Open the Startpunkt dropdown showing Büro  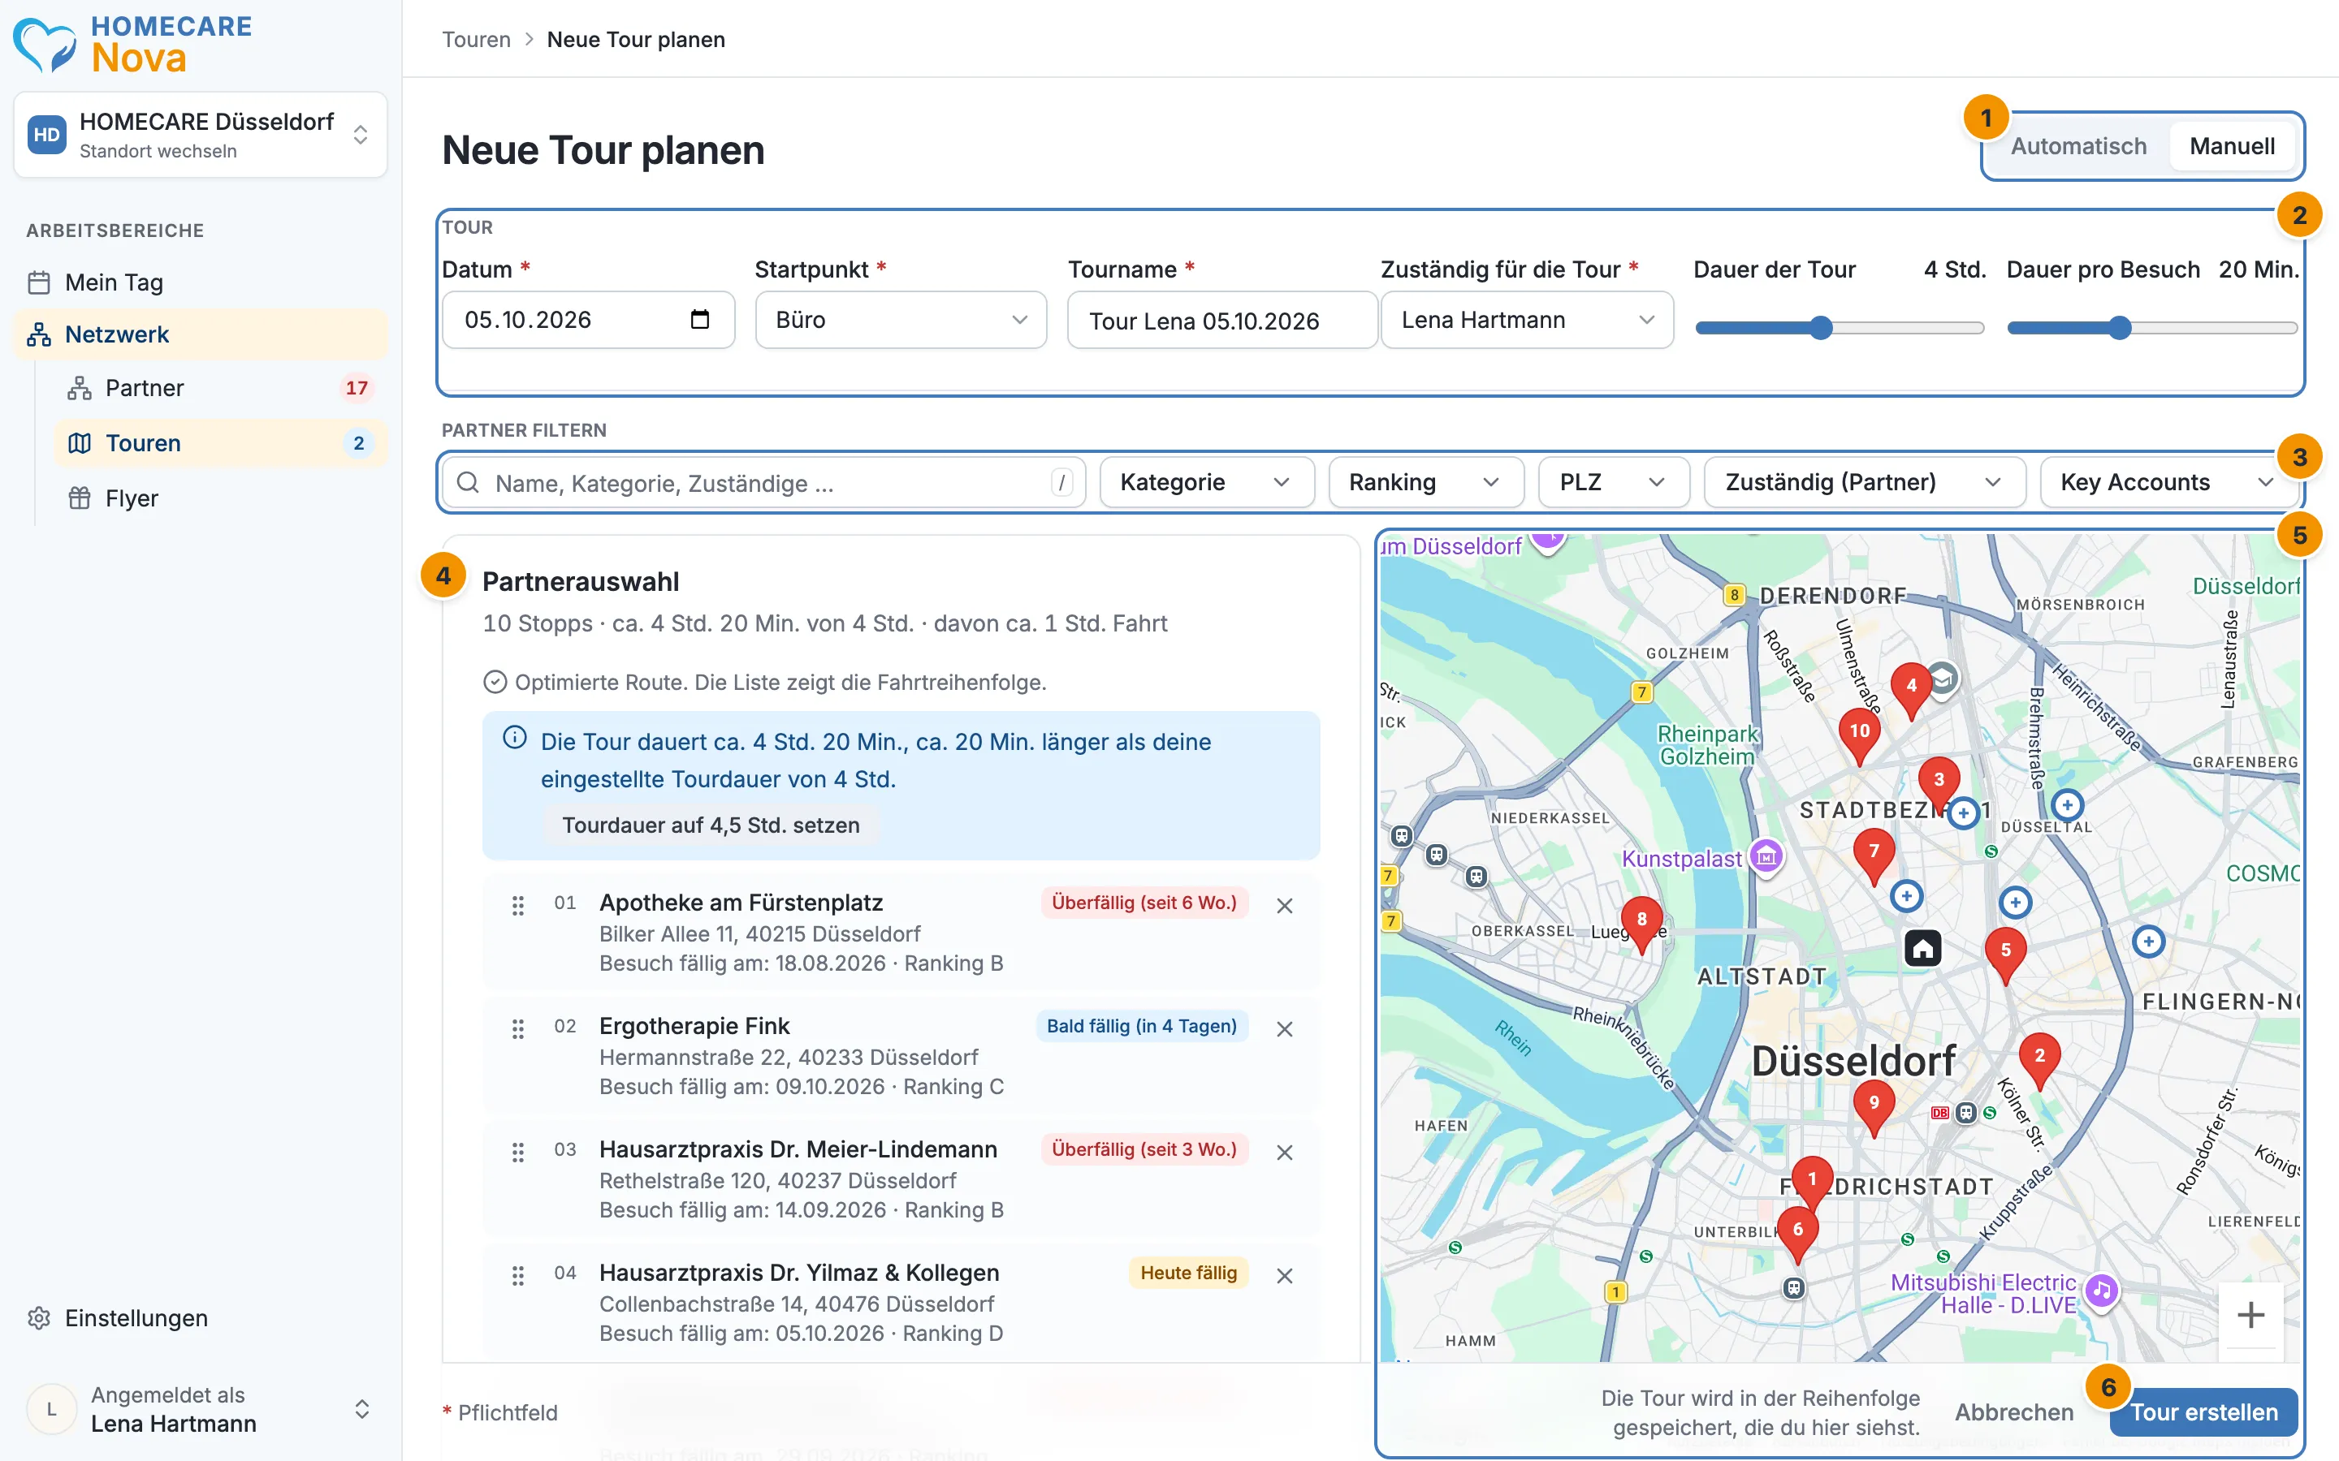coord(900,320)
